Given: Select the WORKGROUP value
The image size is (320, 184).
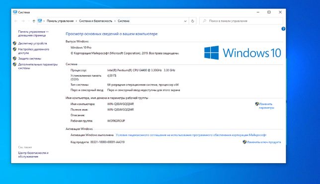Looking at the screenshot, I should pyautogui.click(x=116, y=121).
